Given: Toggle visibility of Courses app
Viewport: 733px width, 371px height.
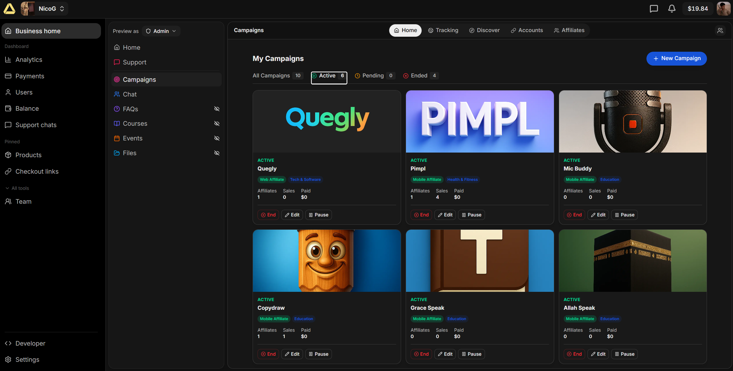Looking at the screenshot, I should pyautogui.click(x=217, y=124).
